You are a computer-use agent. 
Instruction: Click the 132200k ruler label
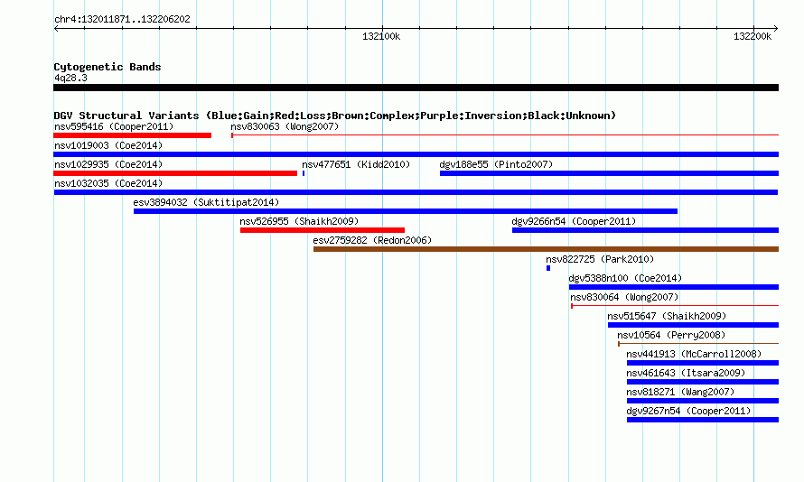click(753, 36)
